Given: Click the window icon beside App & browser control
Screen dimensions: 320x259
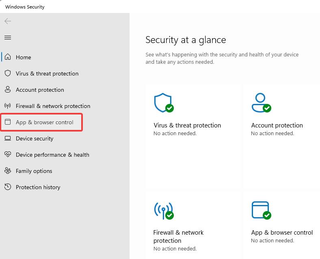Looking at the screenshot, I should 8,122.
